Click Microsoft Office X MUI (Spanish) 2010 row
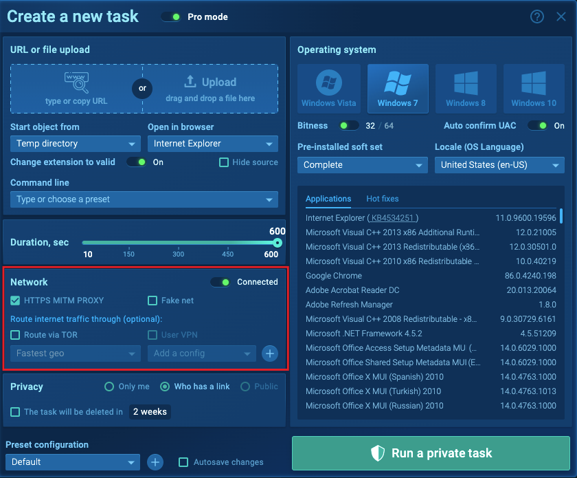577x478 pixels. pos(431,377)
